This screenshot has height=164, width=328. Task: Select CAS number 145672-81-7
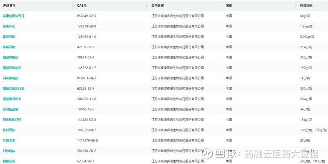(x=87, y=68)
